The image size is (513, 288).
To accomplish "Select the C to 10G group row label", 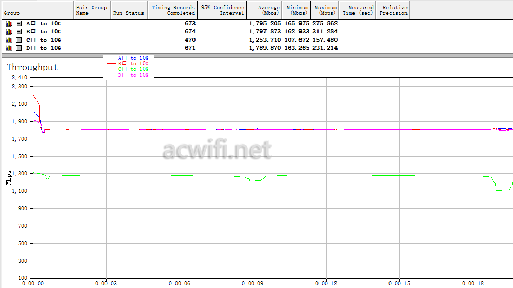I will [x=44, y=40].
